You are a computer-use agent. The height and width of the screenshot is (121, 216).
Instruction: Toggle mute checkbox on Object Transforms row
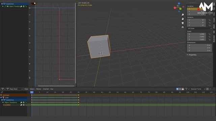pos(24,103)
